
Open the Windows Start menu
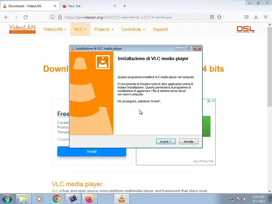click(x=7, y=199)
